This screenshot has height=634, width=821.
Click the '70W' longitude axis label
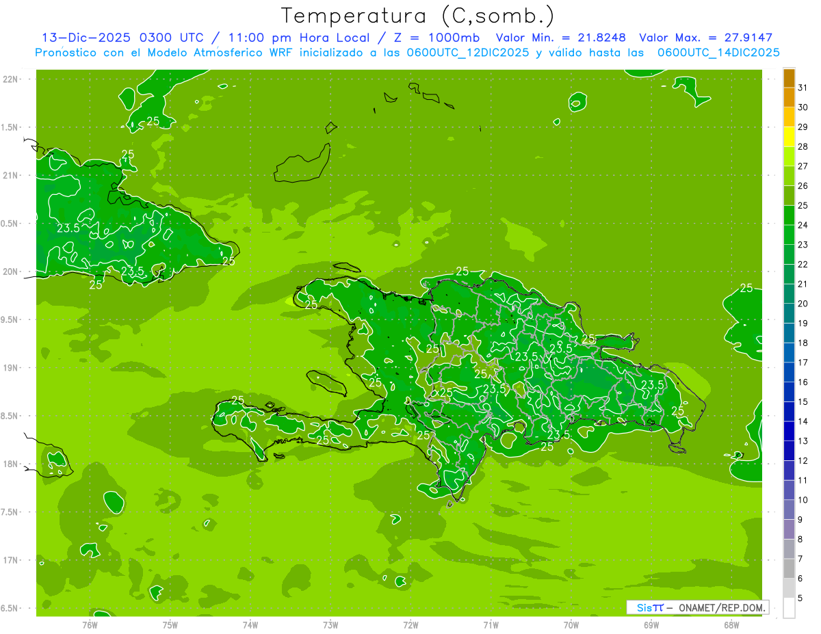pos(571,625)
